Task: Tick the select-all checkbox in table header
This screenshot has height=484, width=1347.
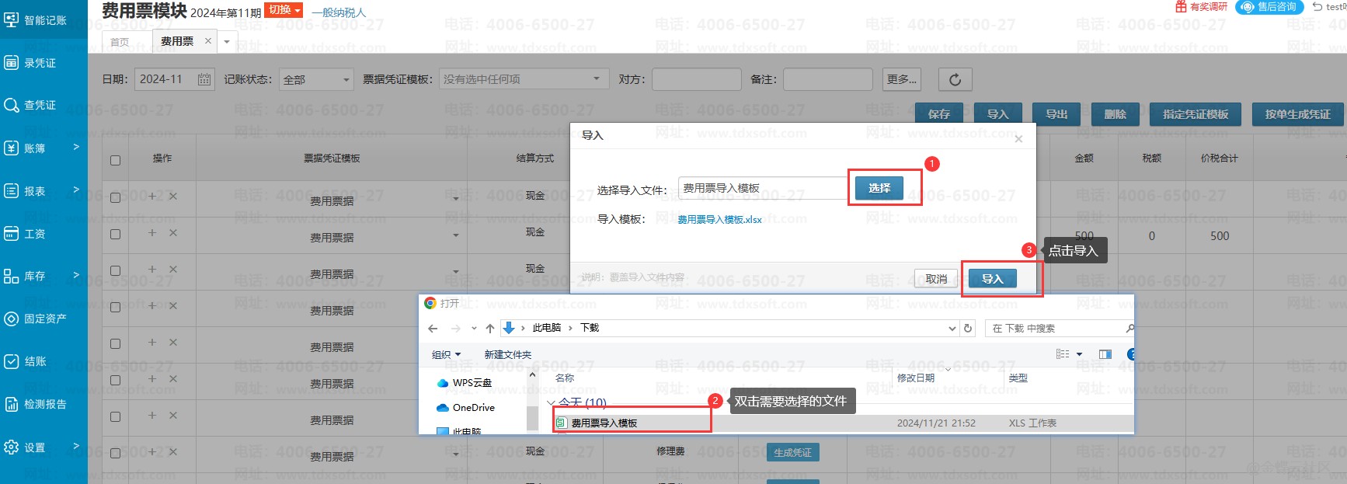Action: [x=115, y=160]
